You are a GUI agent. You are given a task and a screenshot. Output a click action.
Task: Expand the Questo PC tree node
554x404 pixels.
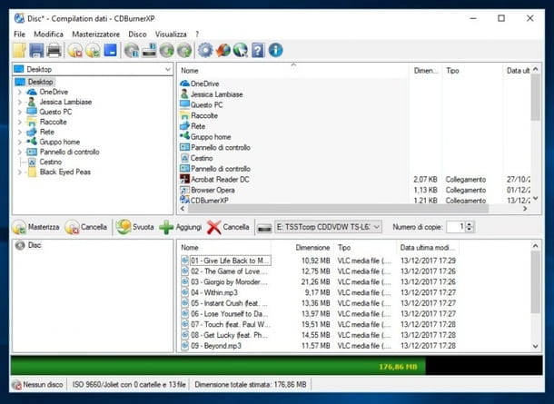(19, 112)
